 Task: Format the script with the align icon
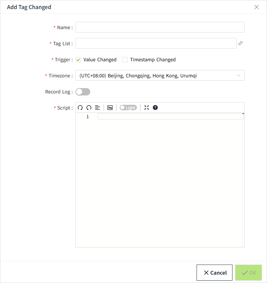click(x=98, y=108)
